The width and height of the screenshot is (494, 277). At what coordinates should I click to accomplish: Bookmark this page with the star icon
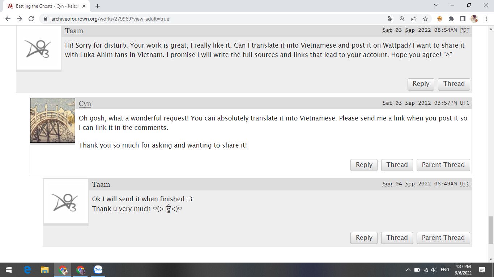tap(425, 19)
